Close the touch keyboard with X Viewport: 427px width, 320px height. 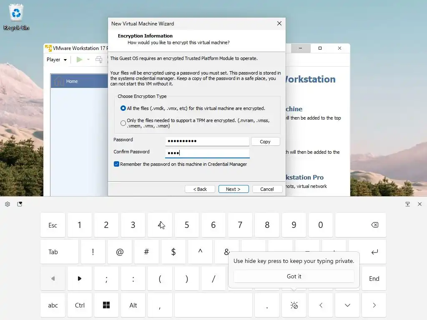click(x=419, y=204)
